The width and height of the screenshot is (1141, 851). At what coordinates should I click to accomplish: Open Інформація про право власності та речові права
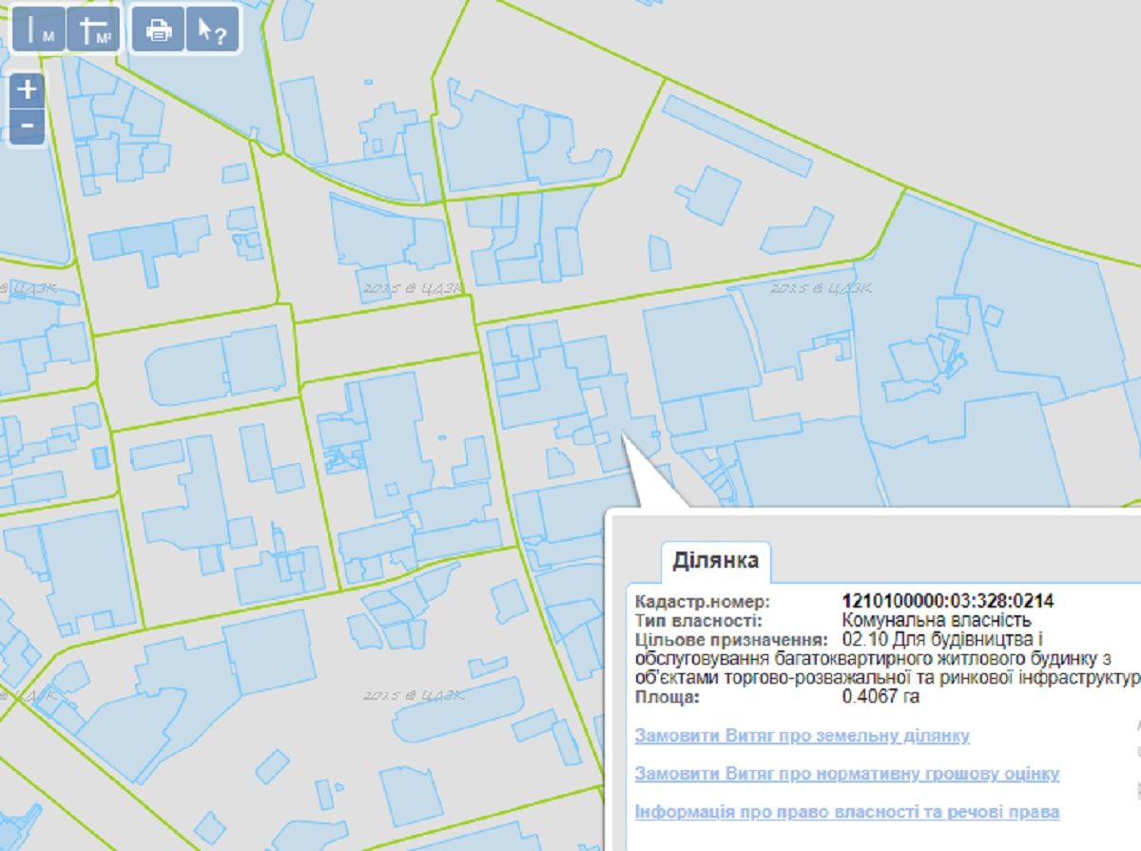pos(846,812)
